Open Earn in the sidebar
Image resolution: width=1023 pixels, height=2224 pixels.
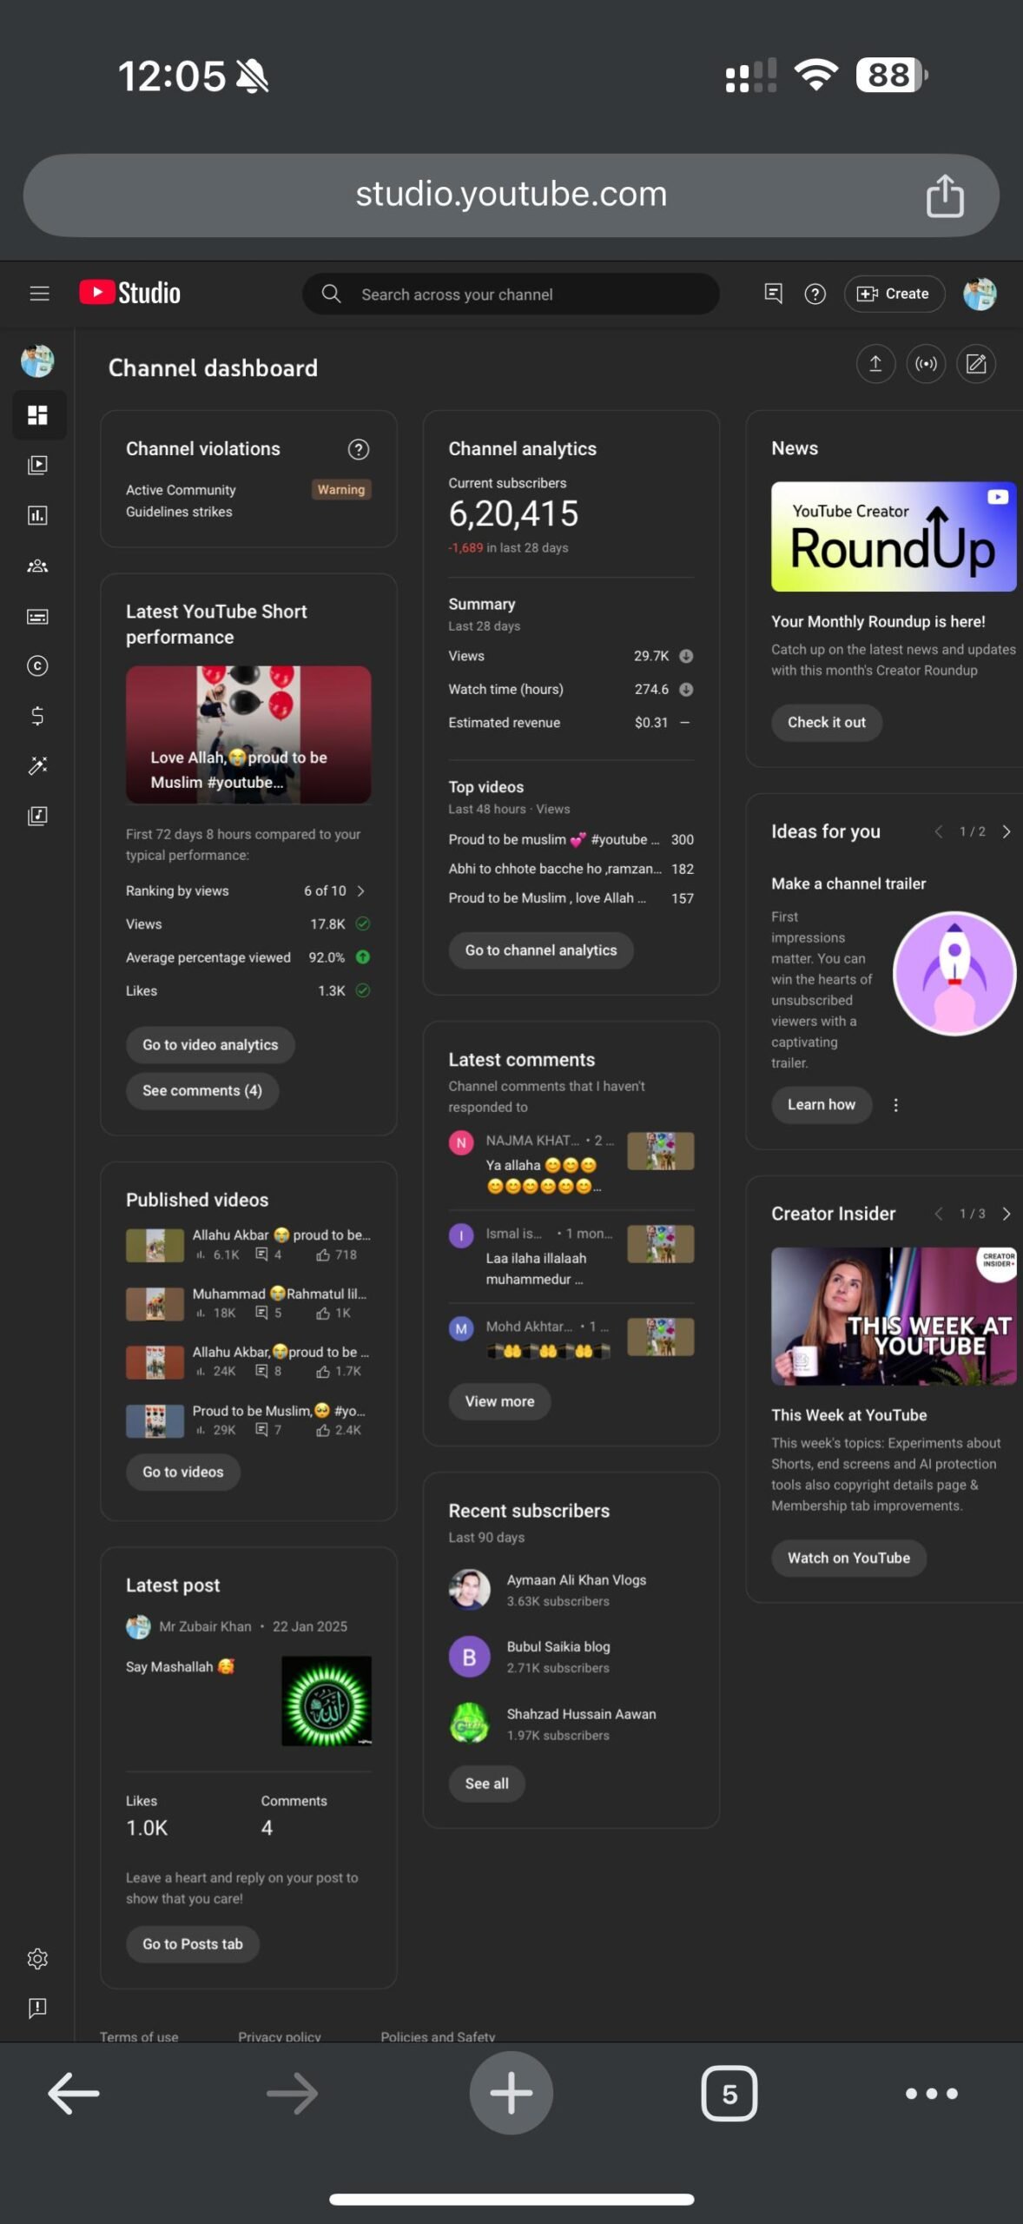pyautogui.click(x=37, y=716)
